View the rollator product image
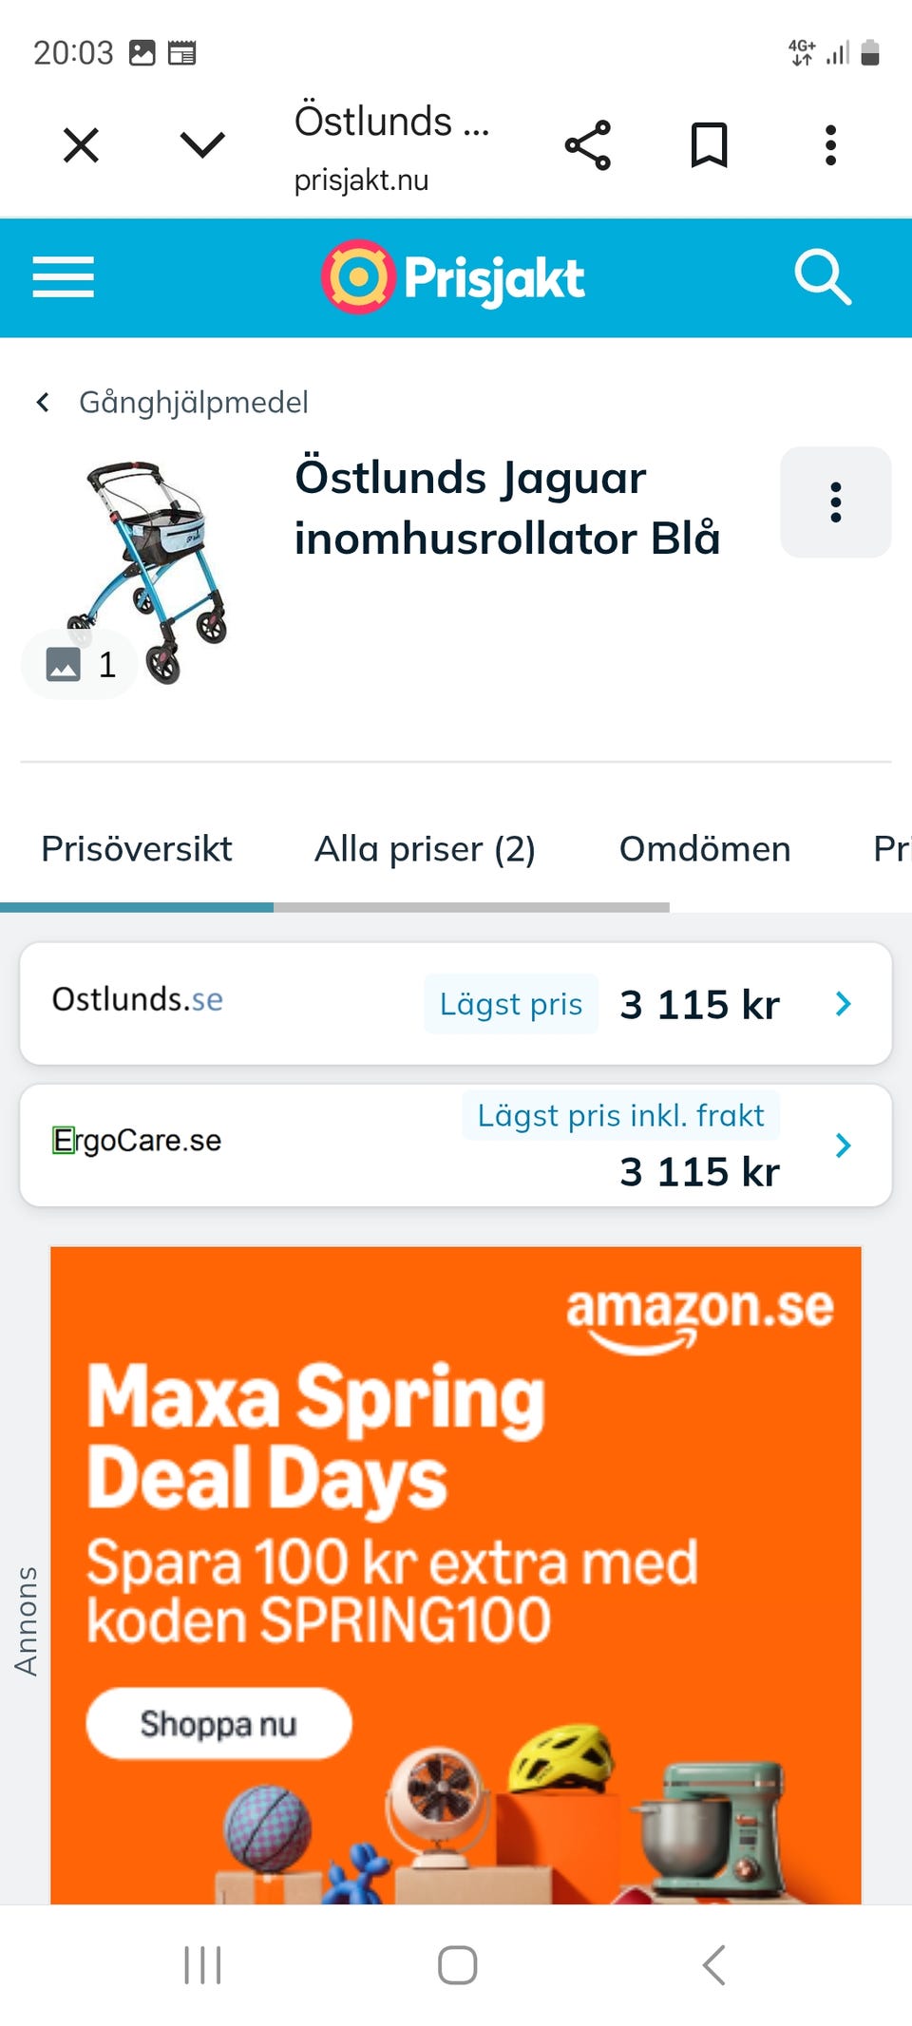 click(152, 560)
